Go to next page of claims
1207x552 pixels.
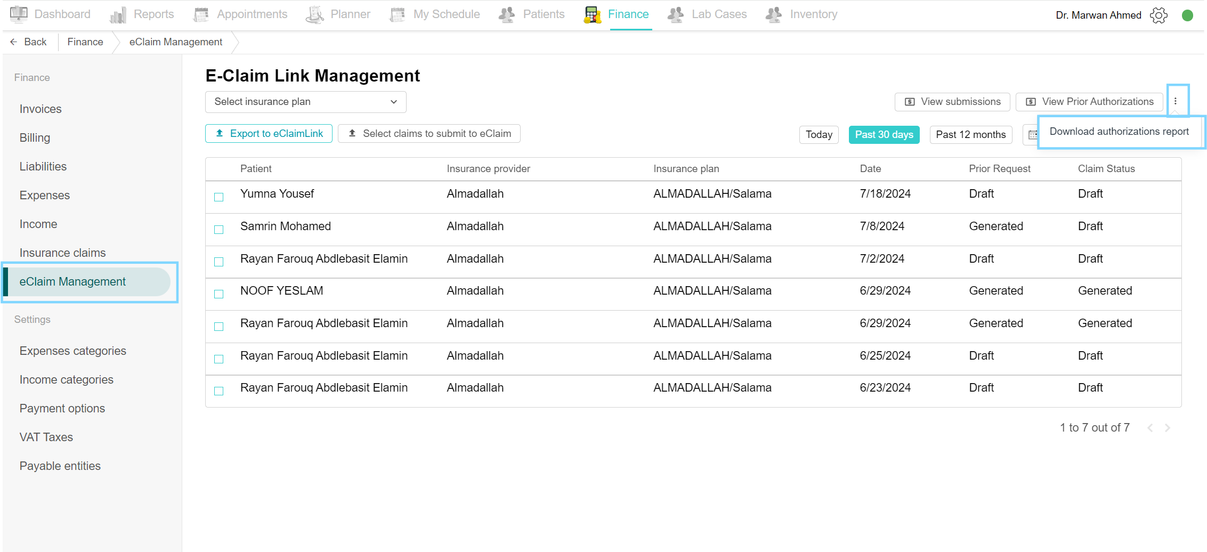pos(1168,428)
